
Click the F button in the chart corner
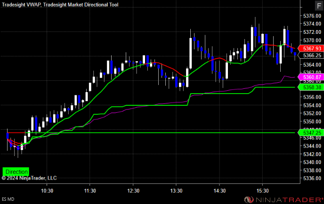[x=319, y=6]
